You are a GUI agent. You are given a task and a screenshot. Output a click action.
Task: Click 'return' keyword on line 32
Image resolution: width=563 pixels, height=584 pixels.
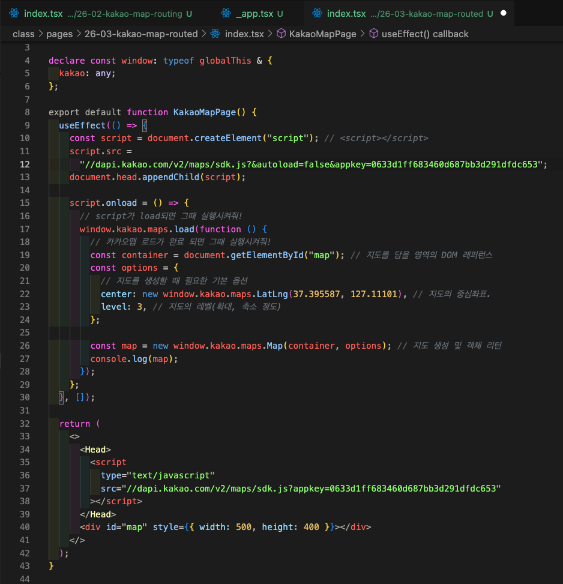click(x=75, y=424)
